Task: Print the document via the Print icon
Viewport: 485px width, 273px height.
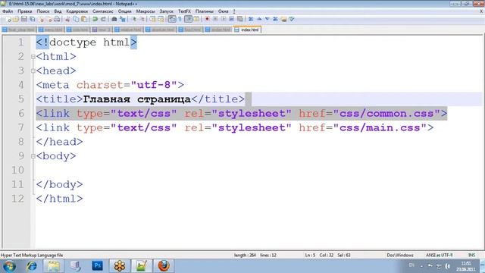Action: point(57,19)
